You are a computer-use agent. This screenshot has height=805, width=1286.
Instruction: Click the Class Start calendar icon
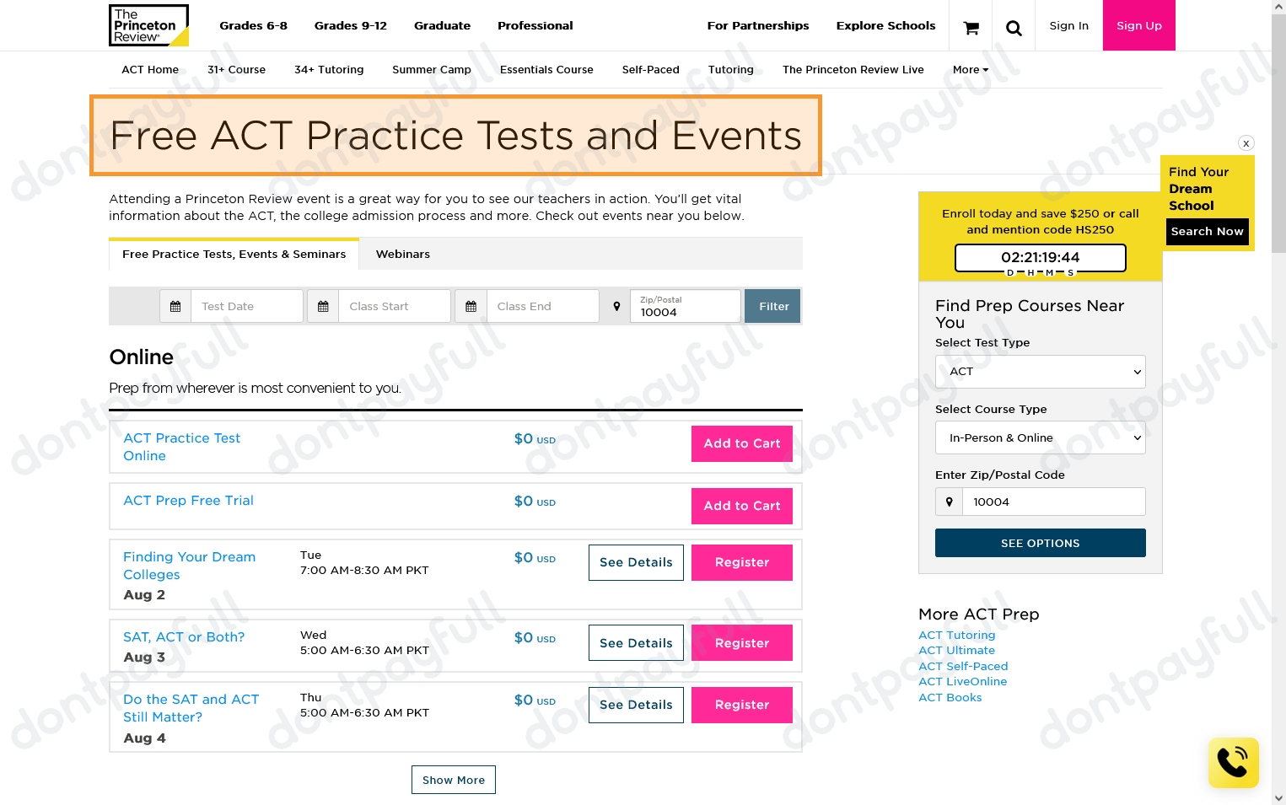tap(323, 306)
